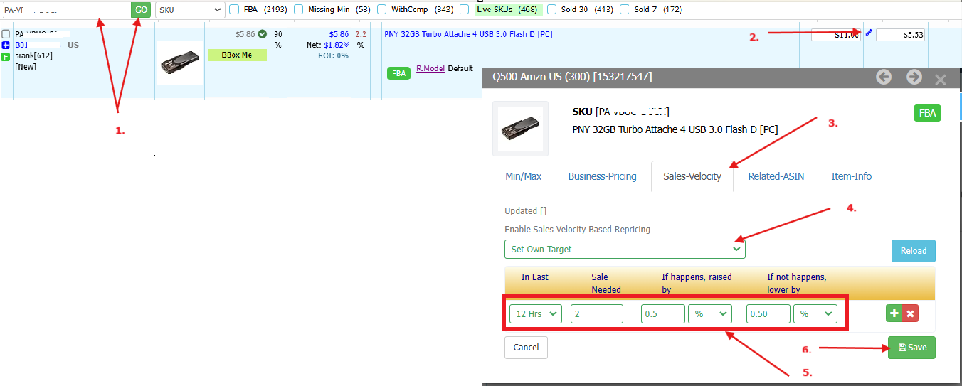Delete the velocity rule row

(x=909, y=313)
